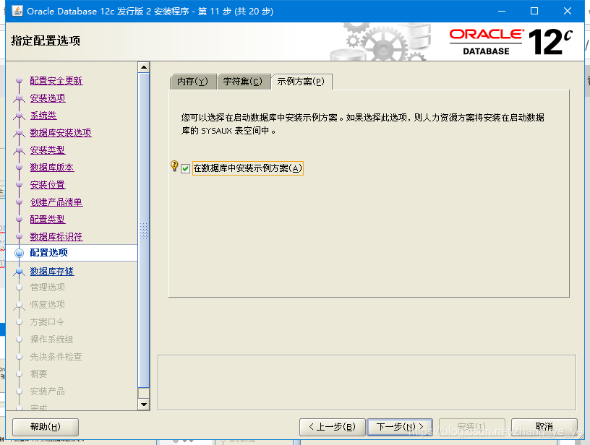Click the step list scroll down arrow
This screenshot has height=445, width=590.
pyautogui.click(x=144, y=405)
